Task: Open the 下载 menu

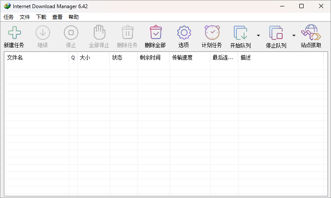Action: coord(41,17)
